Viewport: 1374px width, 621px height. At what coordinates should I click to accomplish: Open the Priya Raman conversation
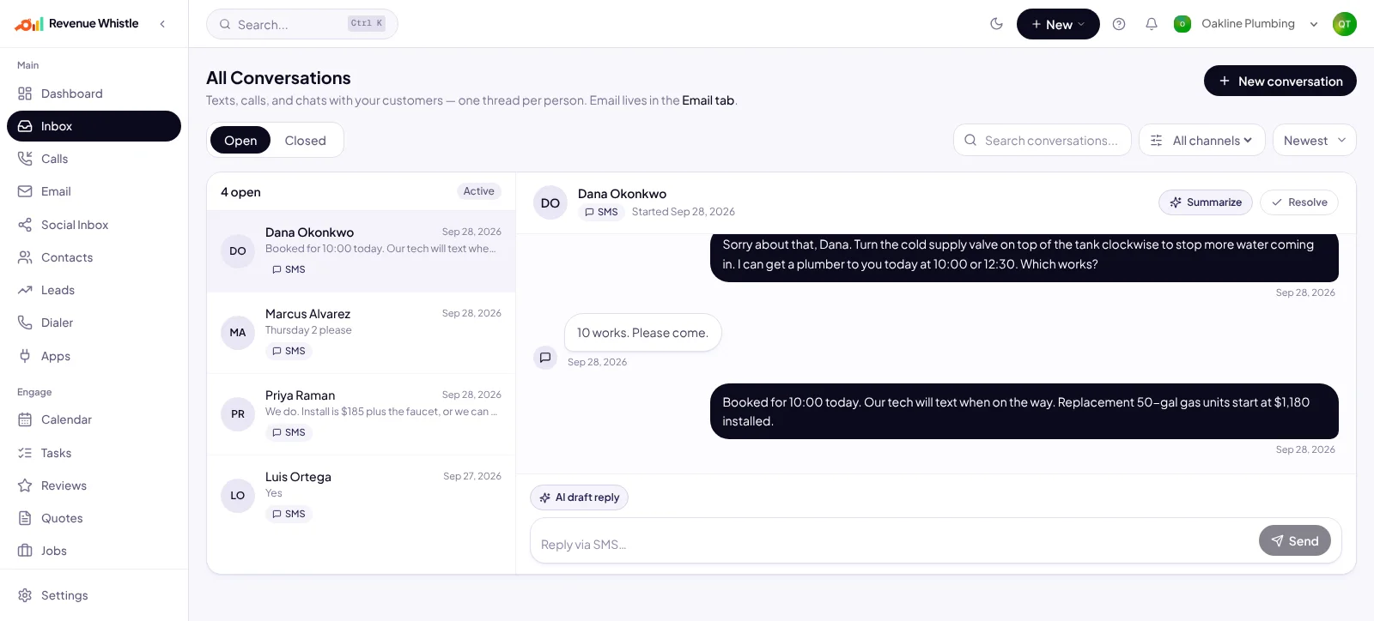tap(362, 414)
